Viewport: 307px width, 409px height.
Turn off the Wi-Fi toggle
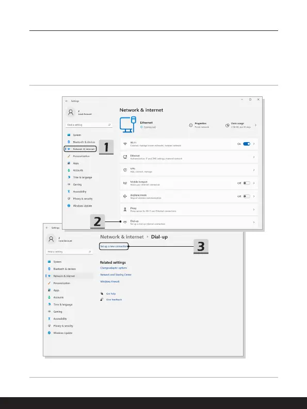(247, 144)
